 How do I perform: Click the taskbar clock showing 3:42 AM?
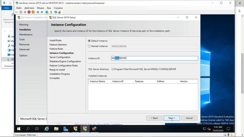click(218, 129)
